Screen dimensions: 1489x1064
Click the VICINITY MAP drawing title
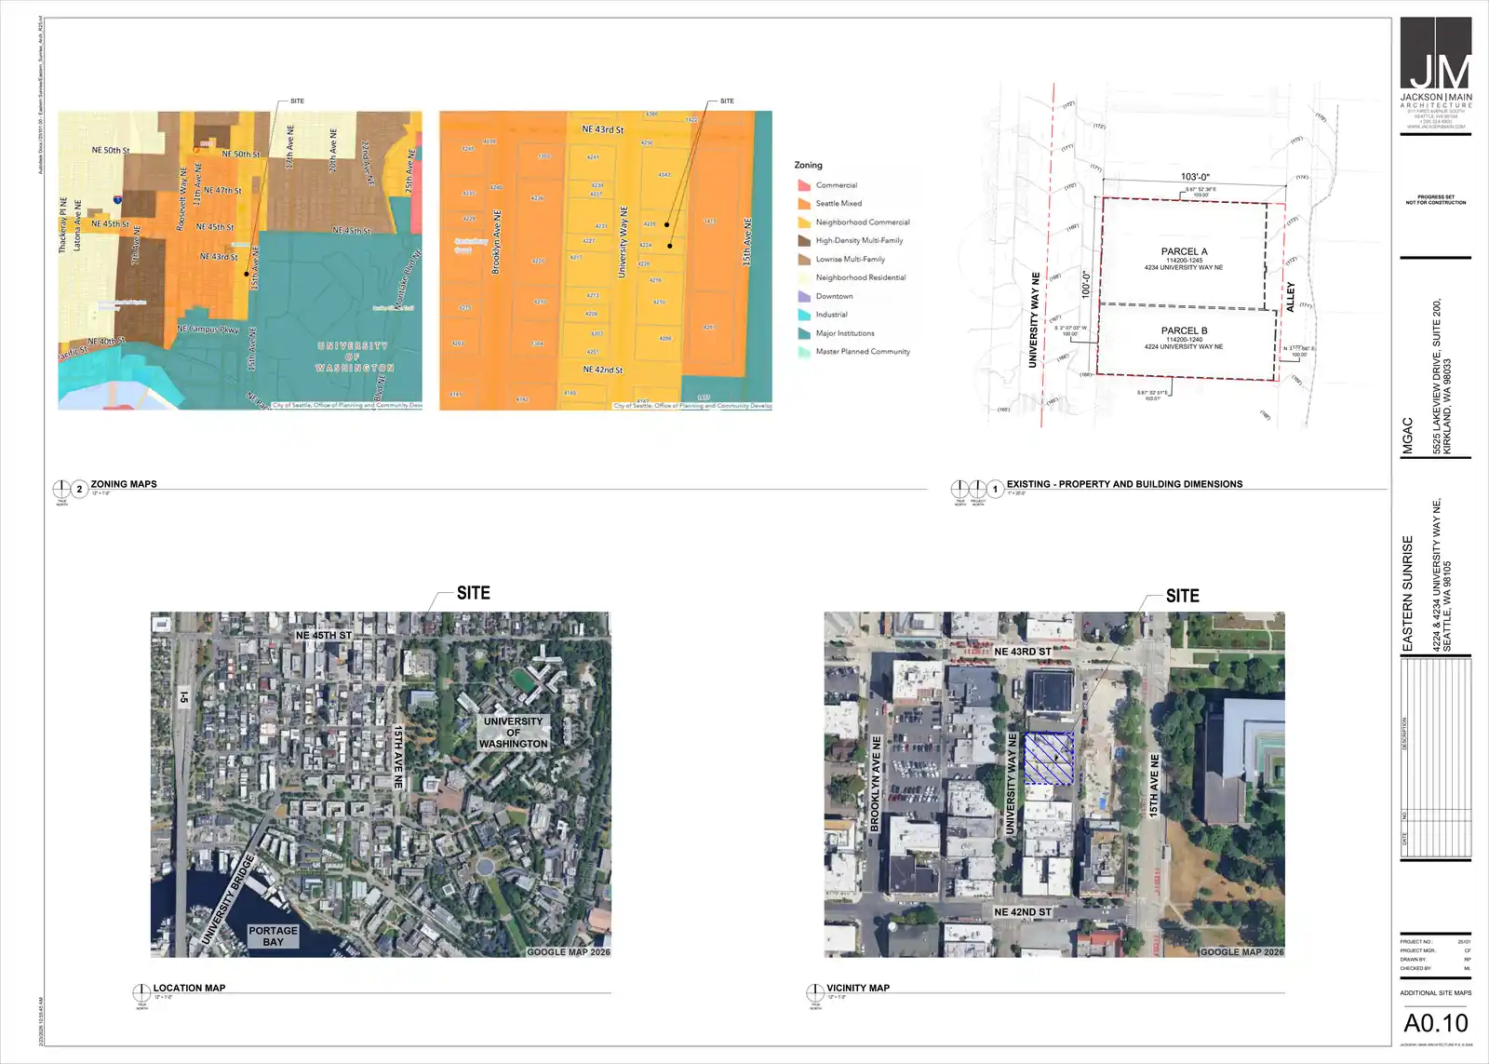pyautogui.click(x=858, y=989)
